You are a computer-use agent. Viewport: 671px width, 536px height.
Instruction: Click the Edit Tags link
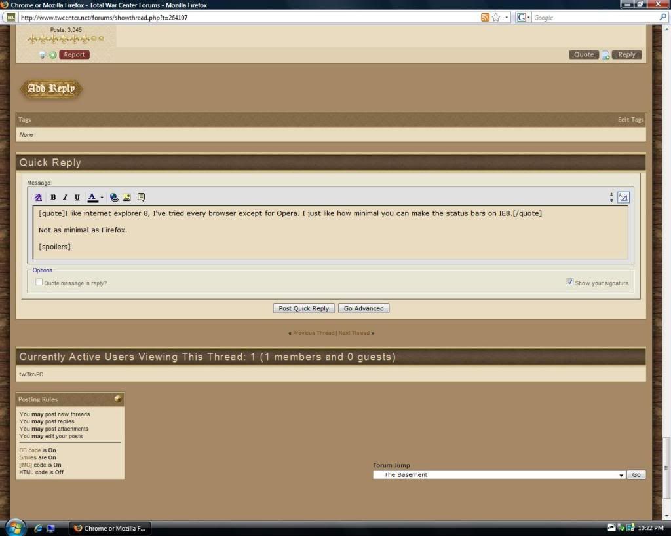click(x=630, y=120)
